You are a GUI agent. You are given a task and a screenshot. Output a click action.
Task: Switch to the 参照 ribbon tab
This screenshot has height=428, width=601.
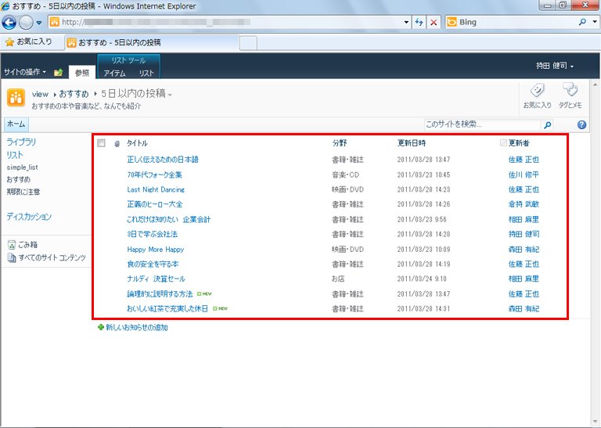82,73
